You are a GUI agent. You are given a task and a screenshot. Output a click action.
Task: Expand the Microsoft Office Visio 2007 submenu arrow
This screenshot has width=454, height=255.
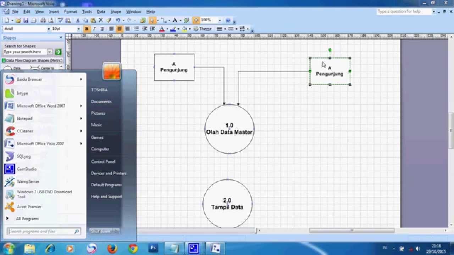pos(81,144)
